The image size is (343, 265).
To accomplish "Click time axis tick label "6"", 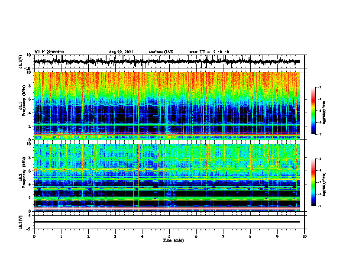I will click(197, 236).
